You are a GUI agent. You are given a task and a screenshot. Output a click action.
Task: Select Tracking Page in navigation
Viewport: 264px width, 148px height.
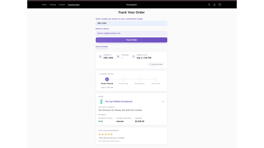[74, 5]
